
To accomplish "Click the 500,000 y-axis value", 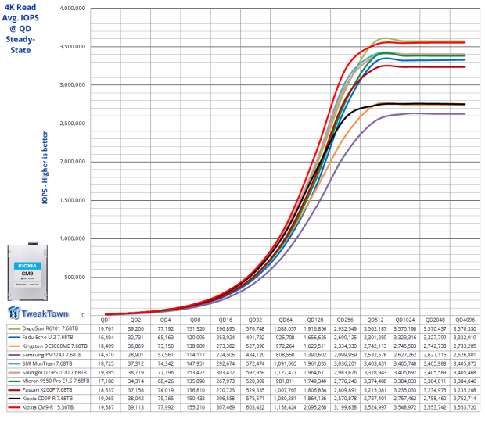I will click(x=74, y=277).
